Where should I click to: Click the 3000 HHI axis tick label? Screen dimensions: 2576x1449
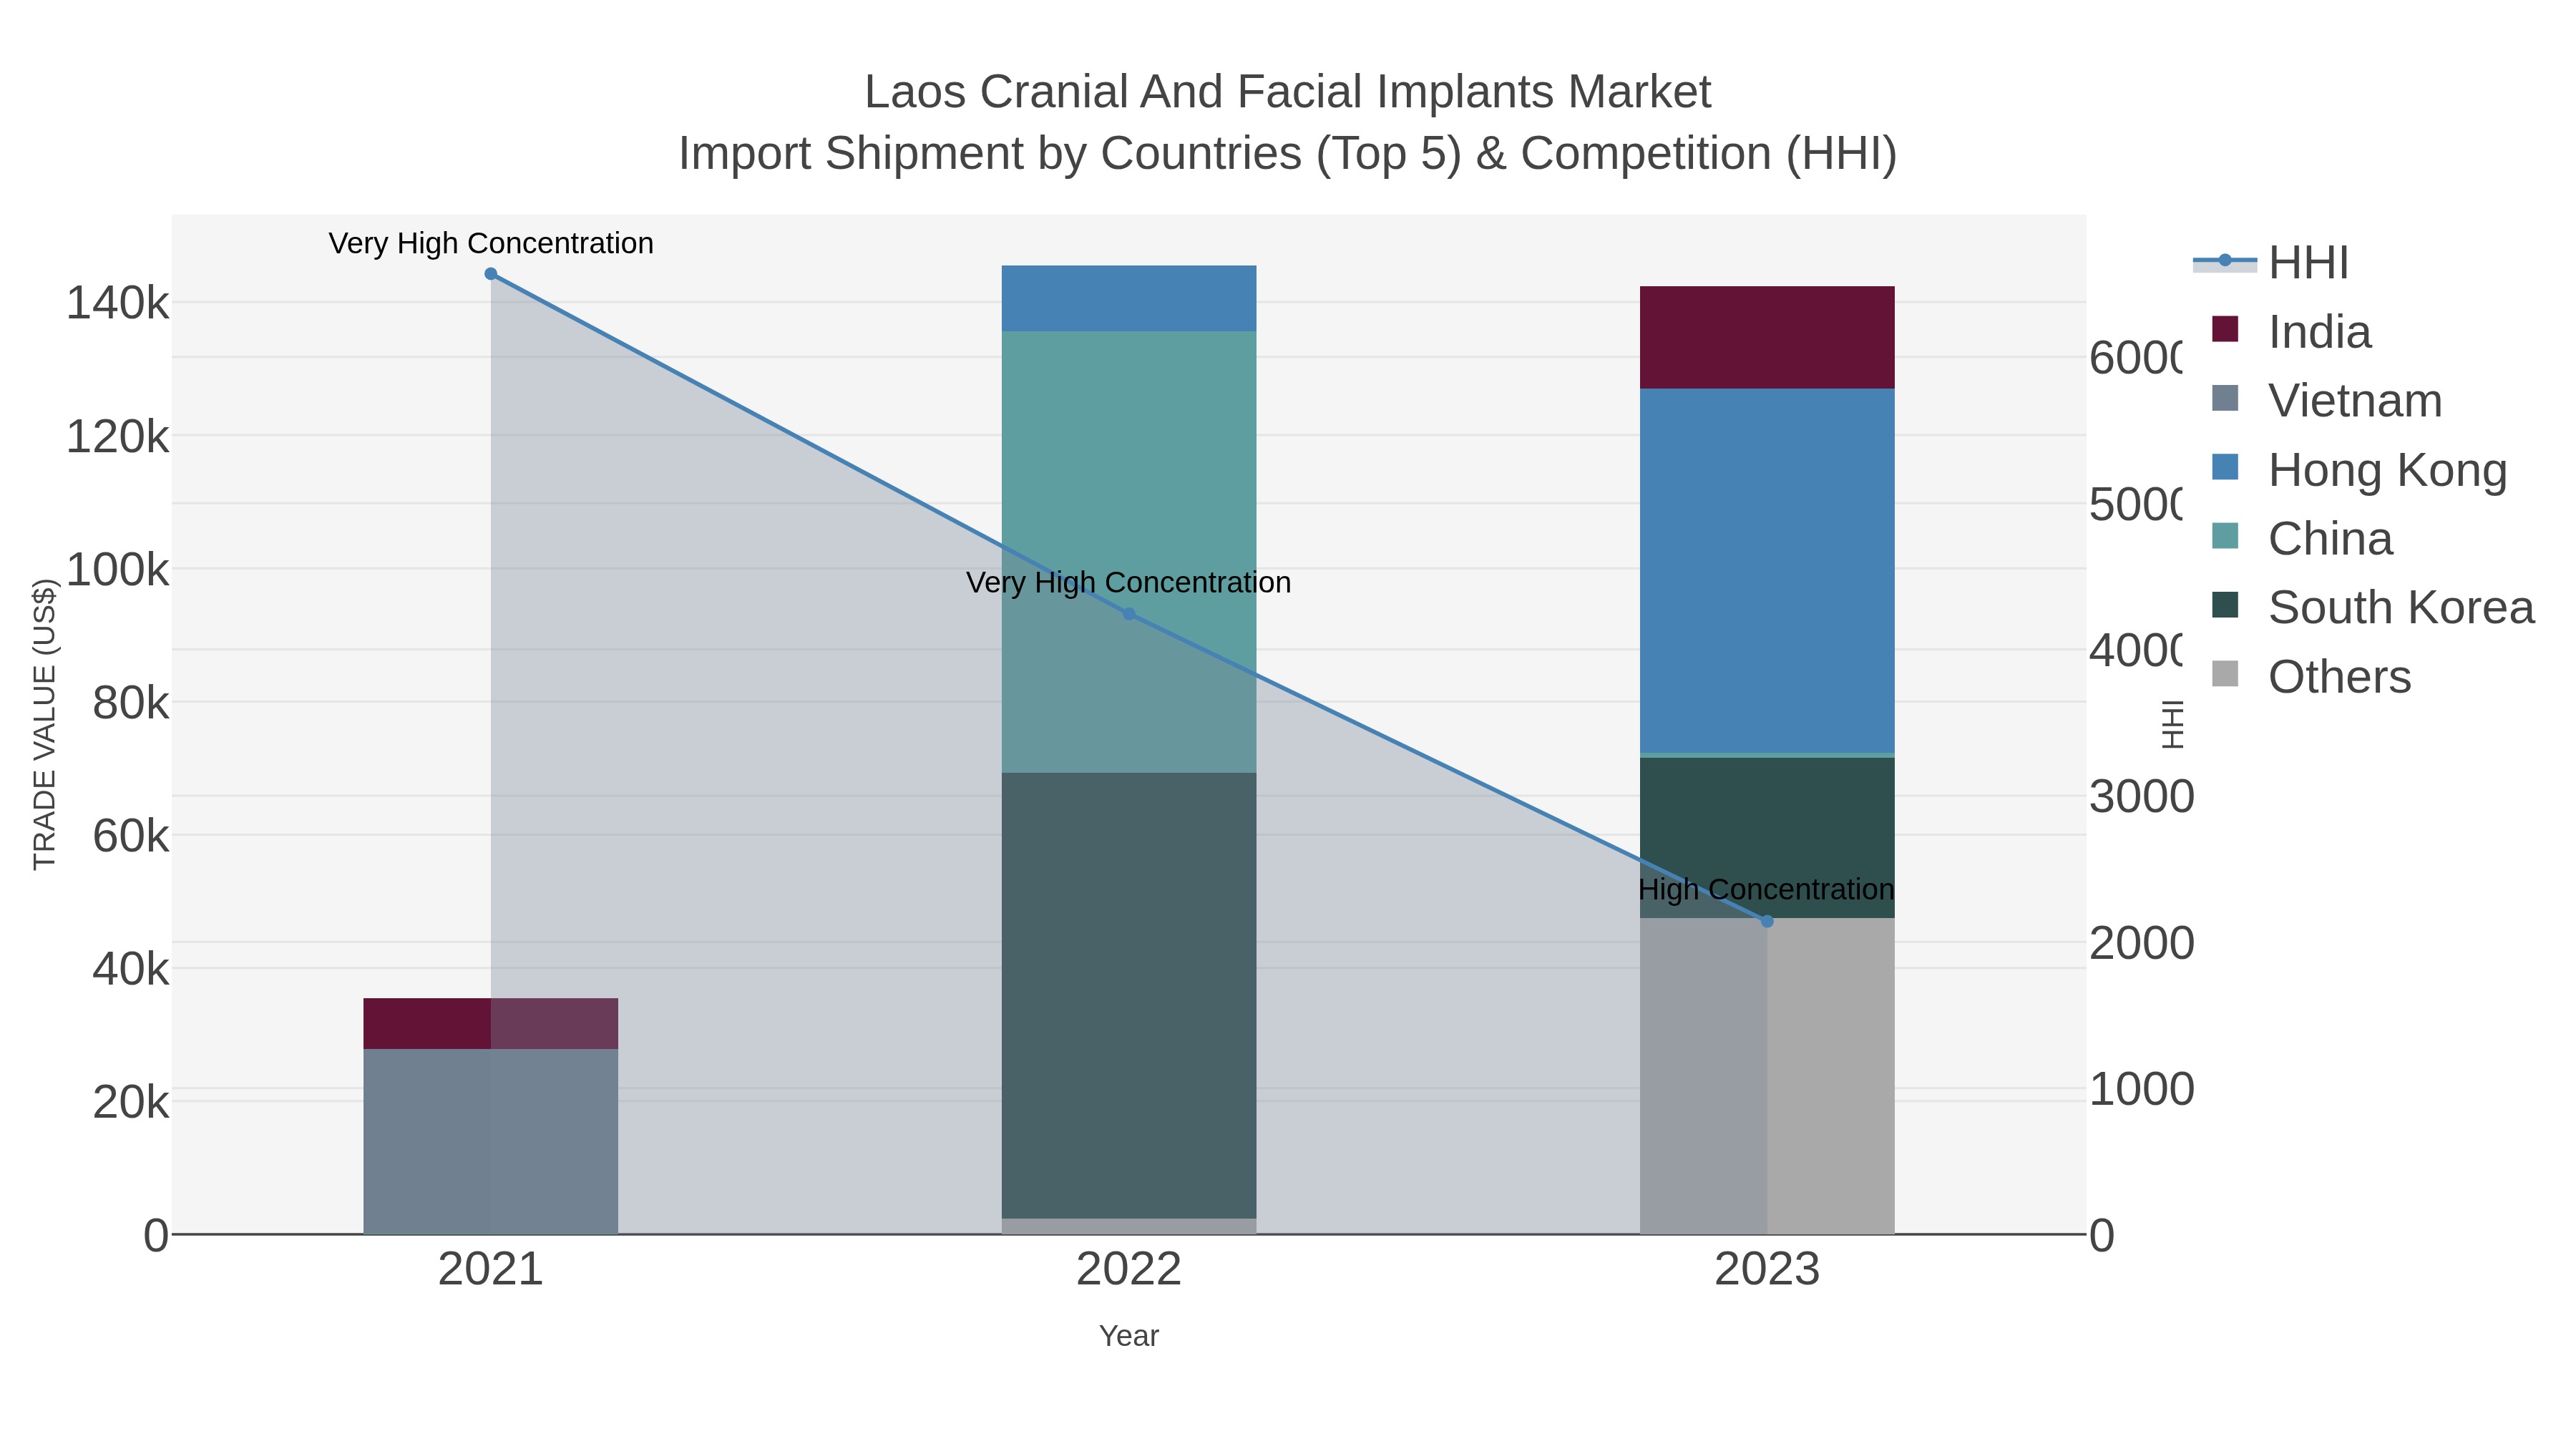tap(2141, 797)
